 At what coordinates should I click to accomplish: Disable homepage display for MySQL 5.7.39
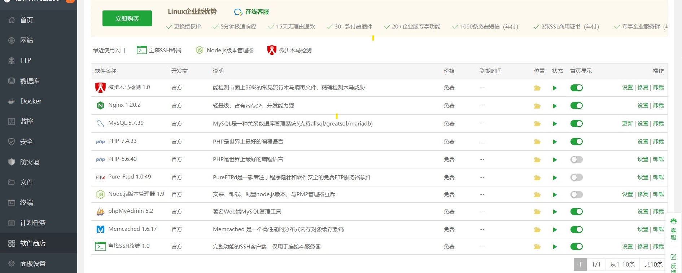pos(577,124)
